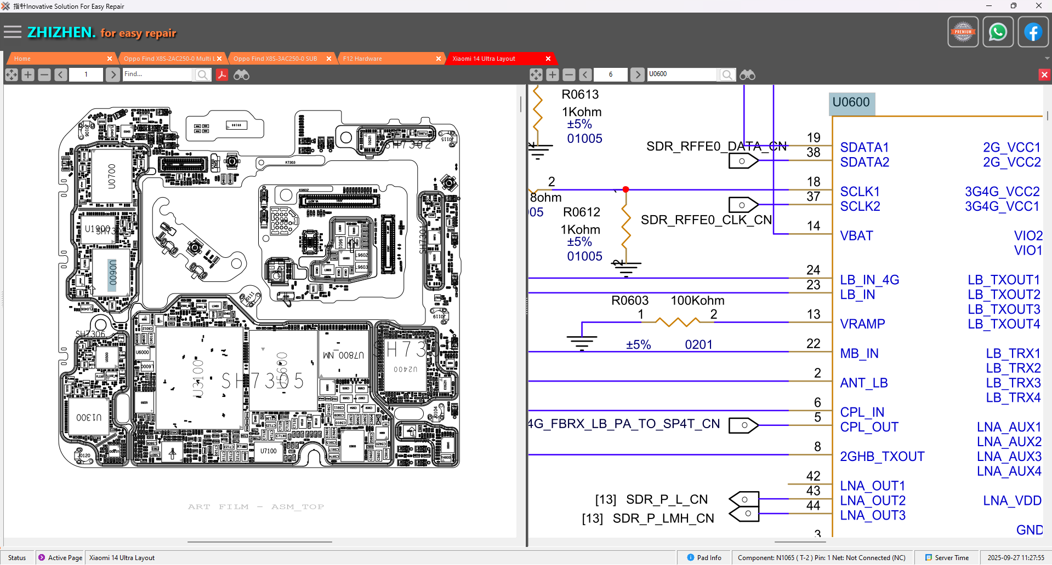
Task: Click the left pane horizontal scrollbar
Action: click(260, 541)
